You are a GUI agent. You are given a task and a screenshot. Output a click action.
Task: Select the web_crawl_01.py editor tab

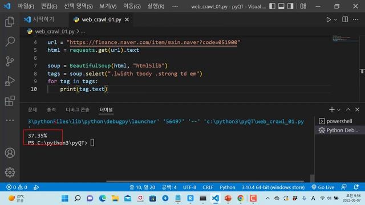[102, 20]
